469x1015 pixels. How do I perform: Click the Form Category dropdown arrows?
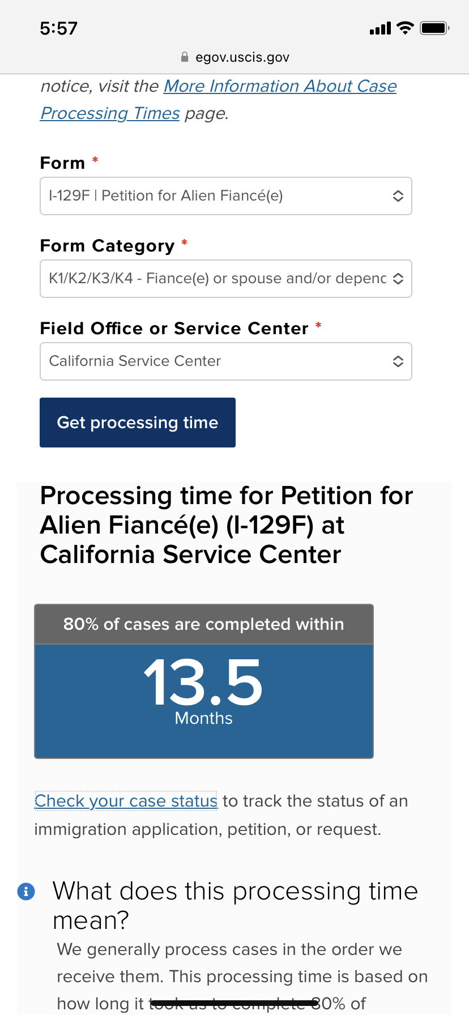[x=398, y=279]
